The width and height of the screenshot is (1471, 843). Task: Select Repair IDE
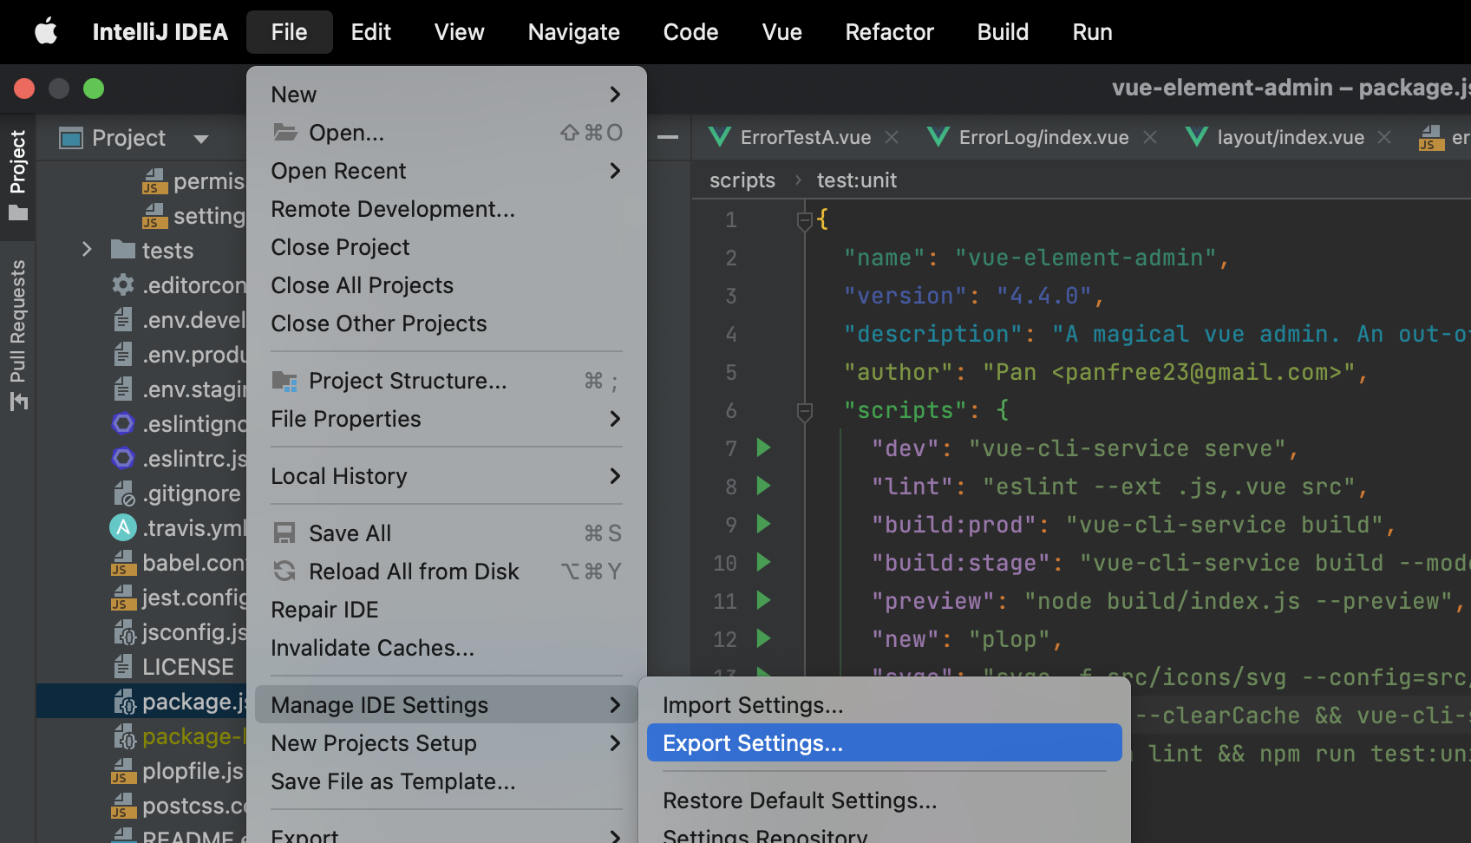(x=447, y=610)
